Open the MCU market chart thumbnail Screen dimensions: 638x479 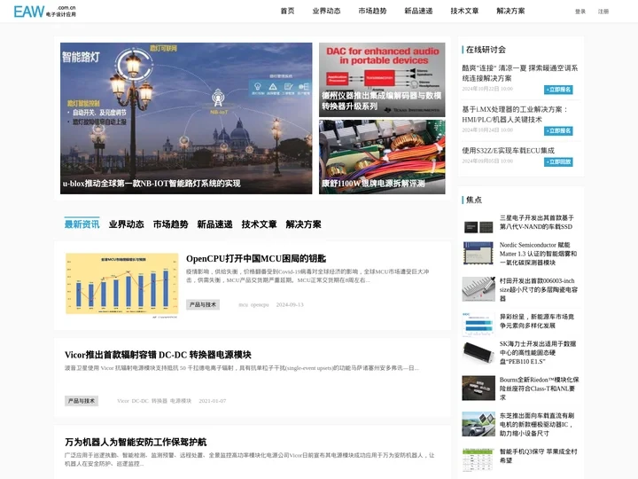[122, 285]
